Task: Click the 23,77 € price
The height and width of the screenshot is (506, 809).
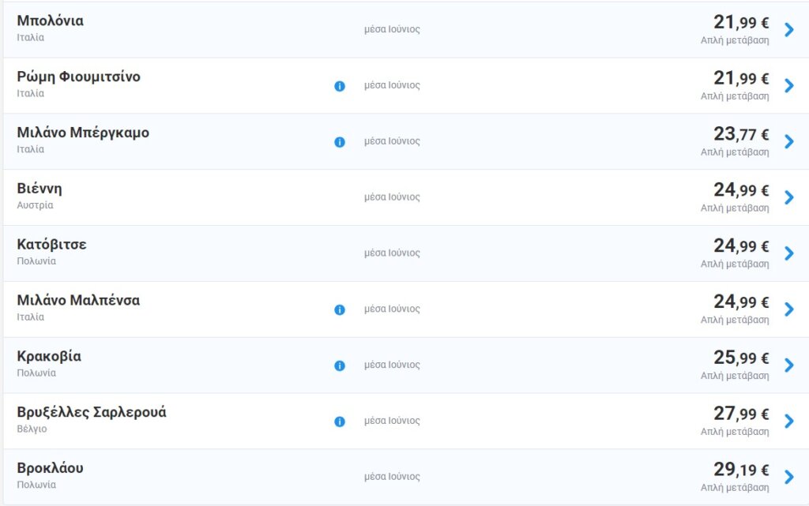Action: coord(740,133)
